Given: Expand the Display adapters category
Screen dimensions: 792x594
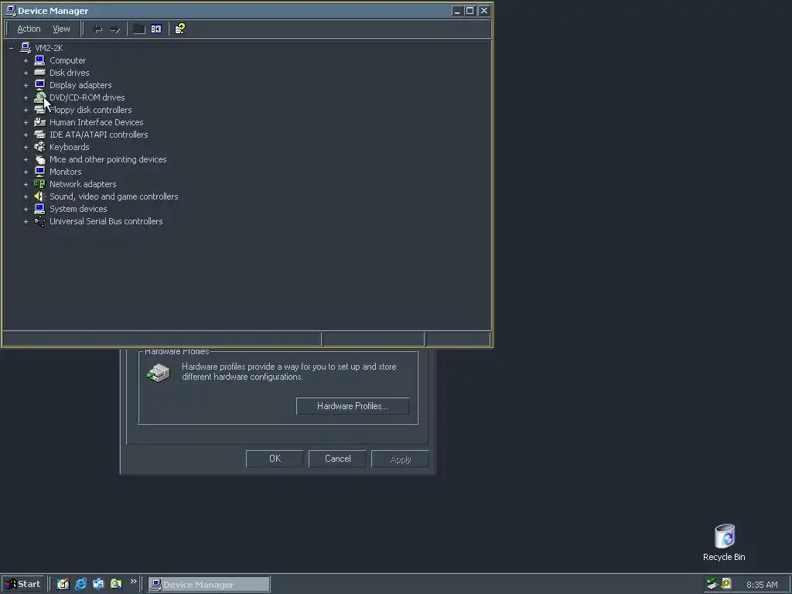Looking at the screenshot, I should pyautogui.click(x=26, y=85).
